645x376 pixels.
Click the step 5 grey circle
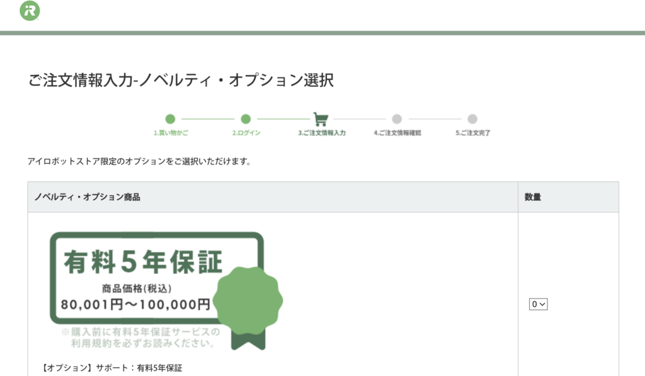(472, 119)
